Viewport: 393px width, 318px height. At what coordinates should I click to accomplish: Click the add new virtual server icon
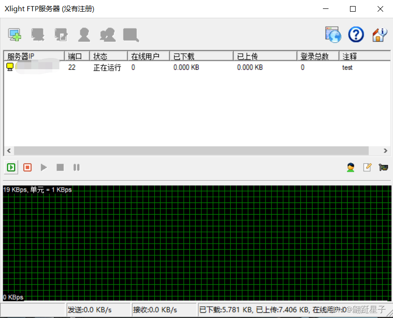pos(14,35)
